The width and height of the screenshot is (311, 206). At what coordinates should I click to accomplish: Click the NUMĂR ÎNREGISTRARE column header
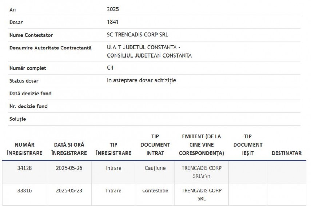coord(24,149)
